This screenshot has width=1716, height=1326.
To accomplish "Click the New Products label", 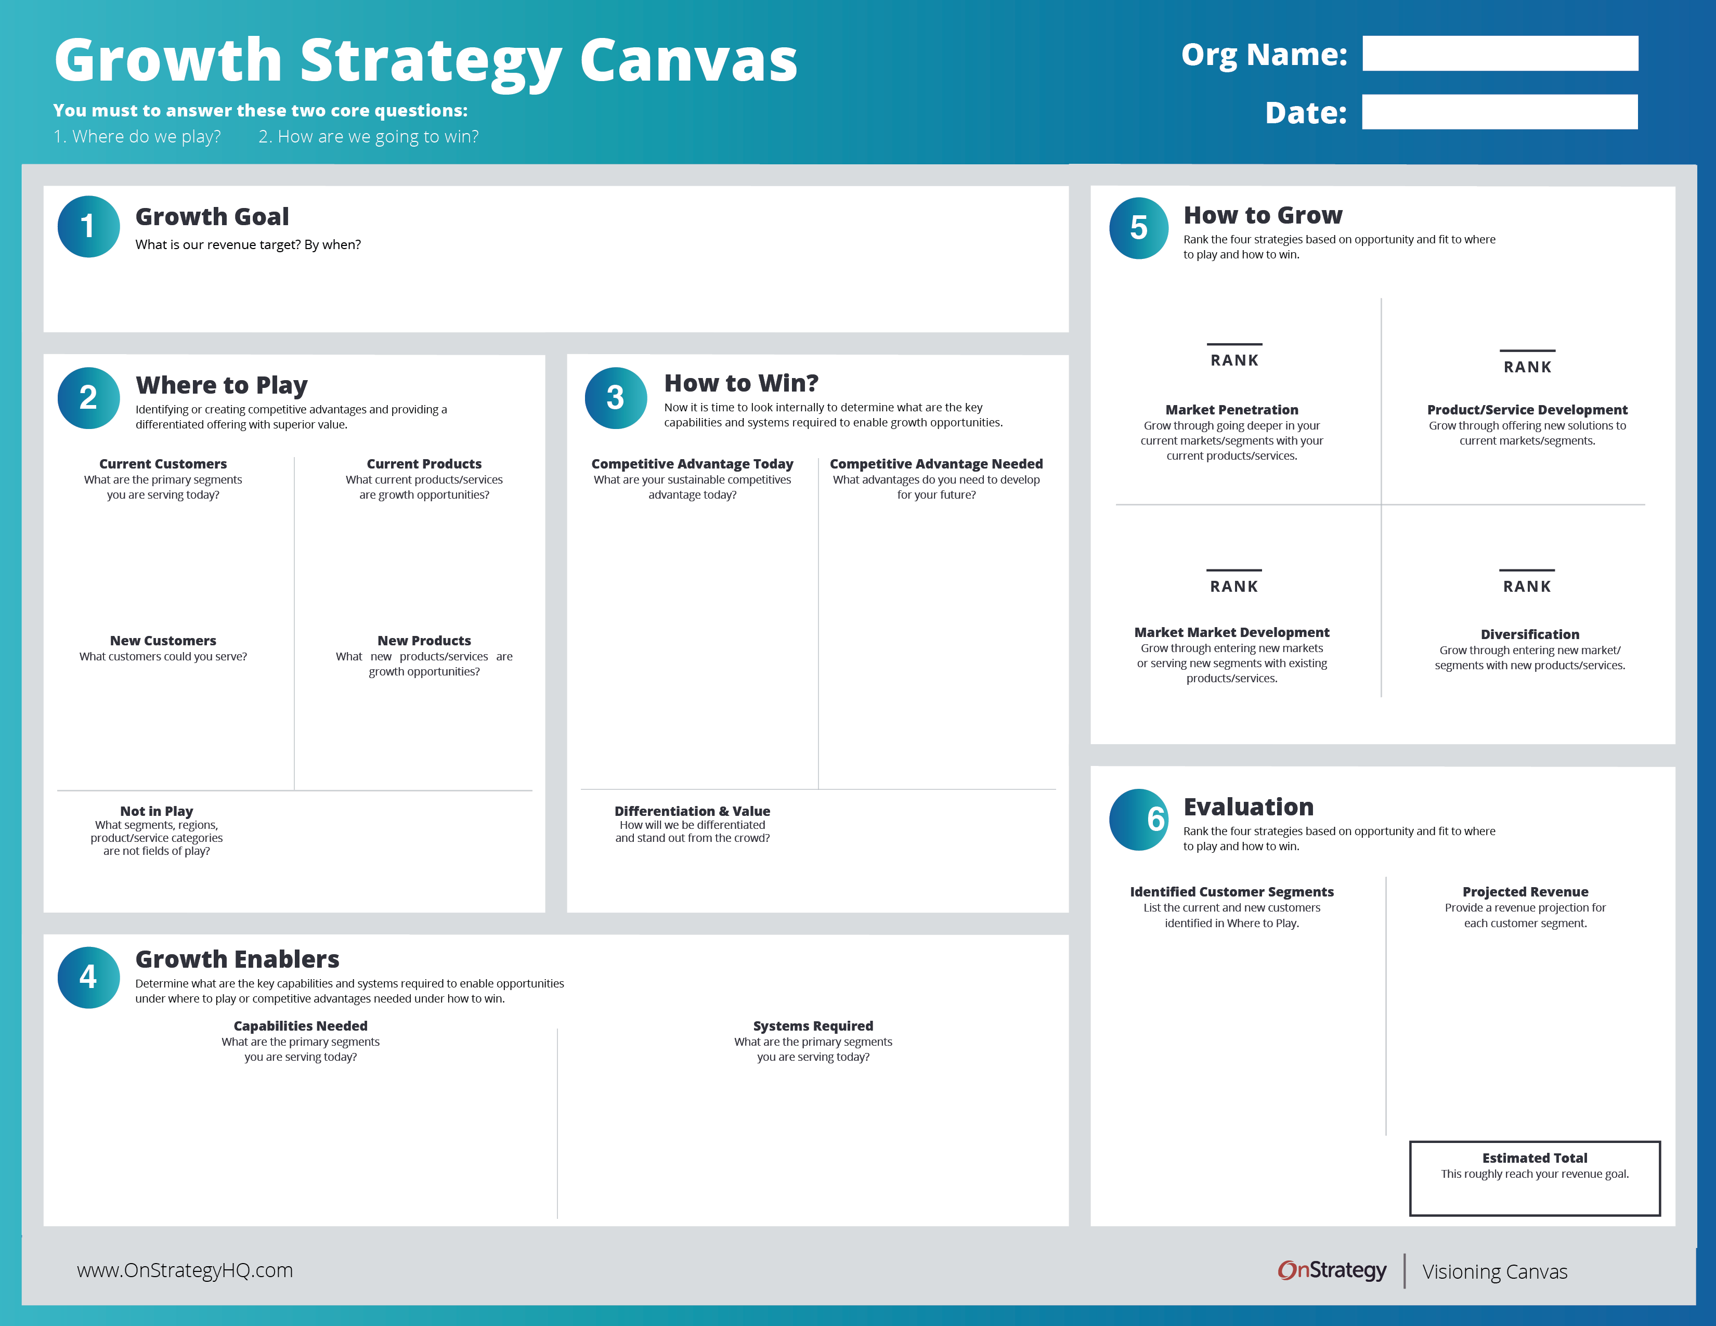I will click(424, 640).
